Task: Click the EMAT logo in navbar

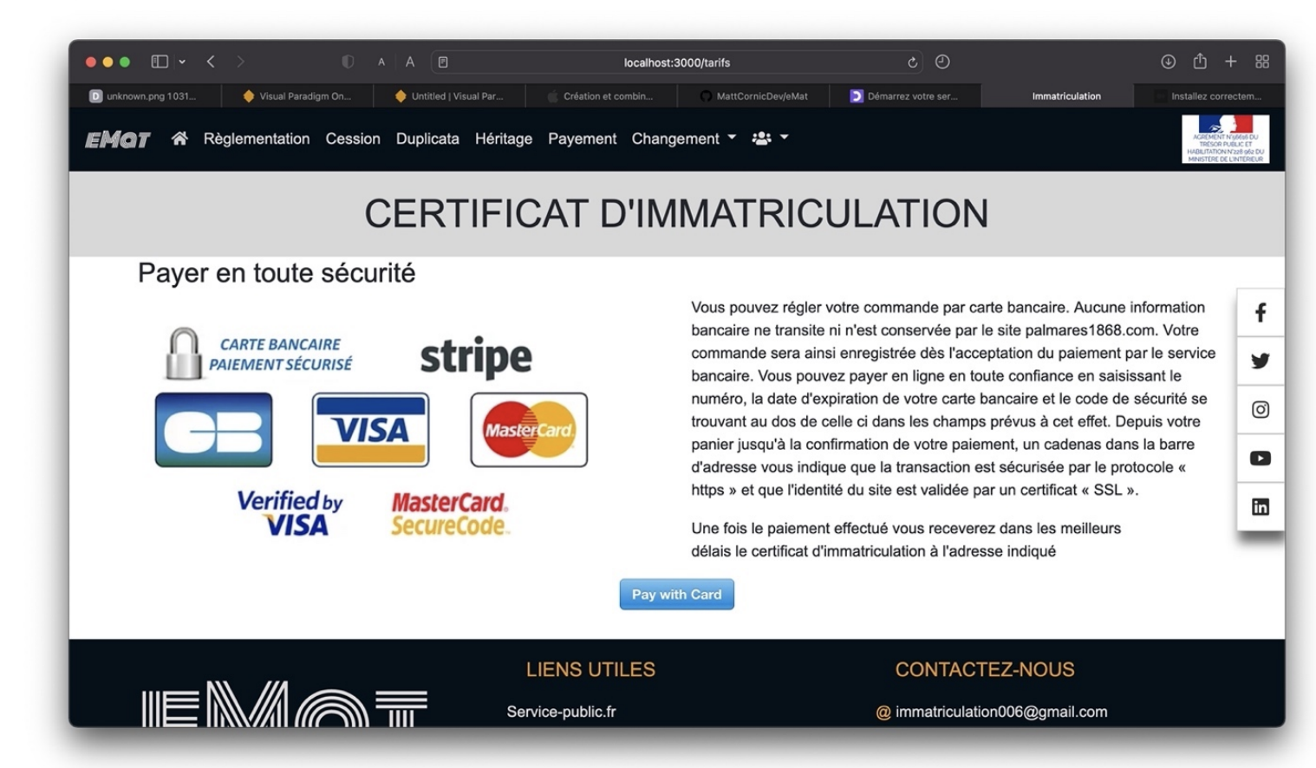Action: tap(118, 140)
